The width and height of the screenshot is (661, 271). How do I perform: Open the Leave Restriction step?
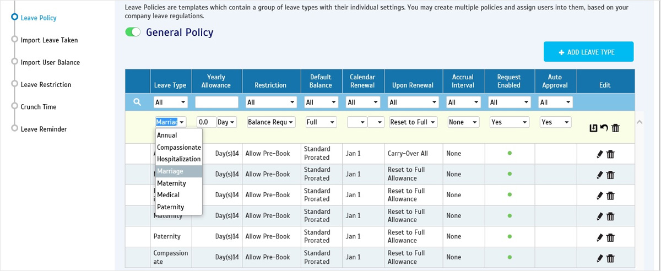coord(46,84)
